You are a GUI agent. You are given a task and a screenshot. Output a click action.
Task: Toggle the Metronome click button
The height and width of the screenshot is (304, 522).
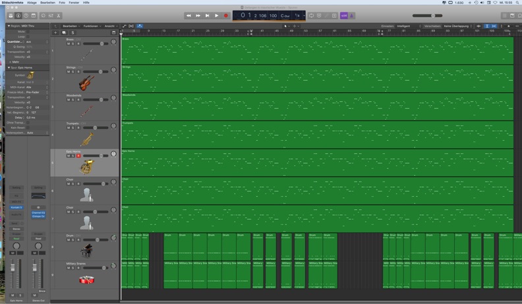[351, 16]
